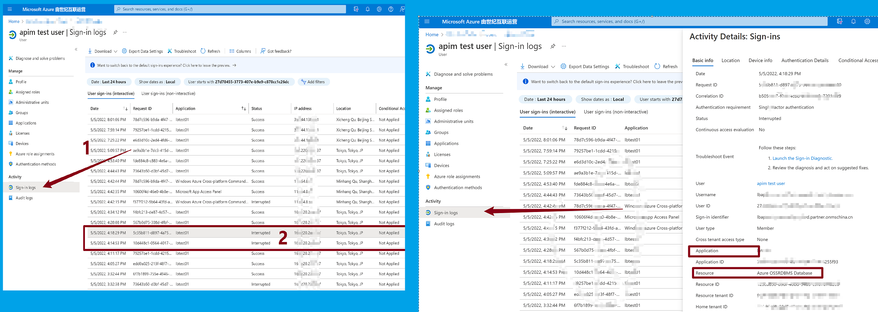Image resolution: width=878 pixels, height=312 pixels.
Task: Select Authentication Details tab
Action: pyautogui.click(x=804, y=60)
